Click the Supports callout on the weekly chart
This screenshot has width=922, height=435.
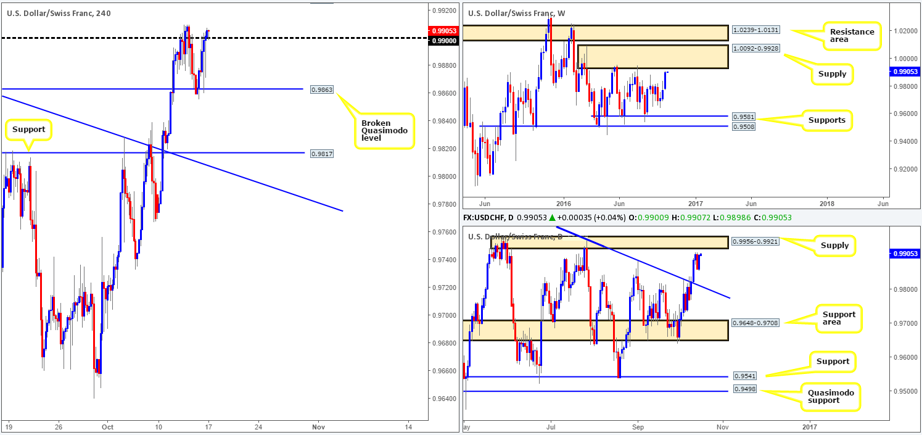[x=826, y=121]
